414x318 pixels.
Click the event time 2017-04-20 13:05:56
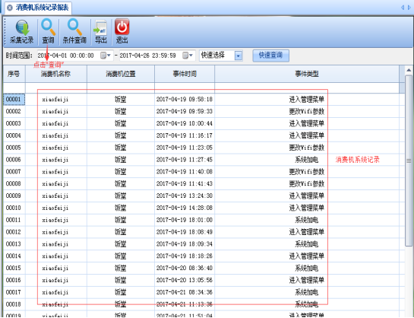point(185,280)
